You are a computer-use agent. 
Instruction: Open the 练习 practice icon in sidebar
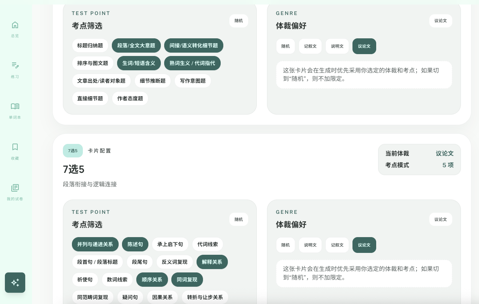click(x=15, y=65)
